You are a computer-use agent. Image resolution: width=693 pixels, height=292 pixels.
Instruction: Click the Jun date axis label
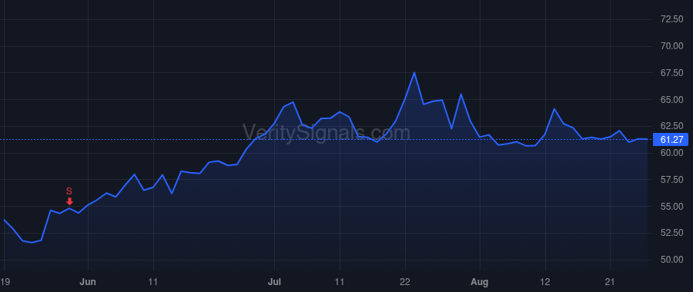(88, 281)
